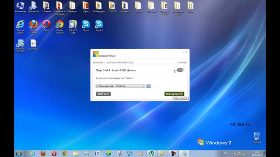
Task: Select the Конвертеры folder on desktop
Action: click(99, 7)
